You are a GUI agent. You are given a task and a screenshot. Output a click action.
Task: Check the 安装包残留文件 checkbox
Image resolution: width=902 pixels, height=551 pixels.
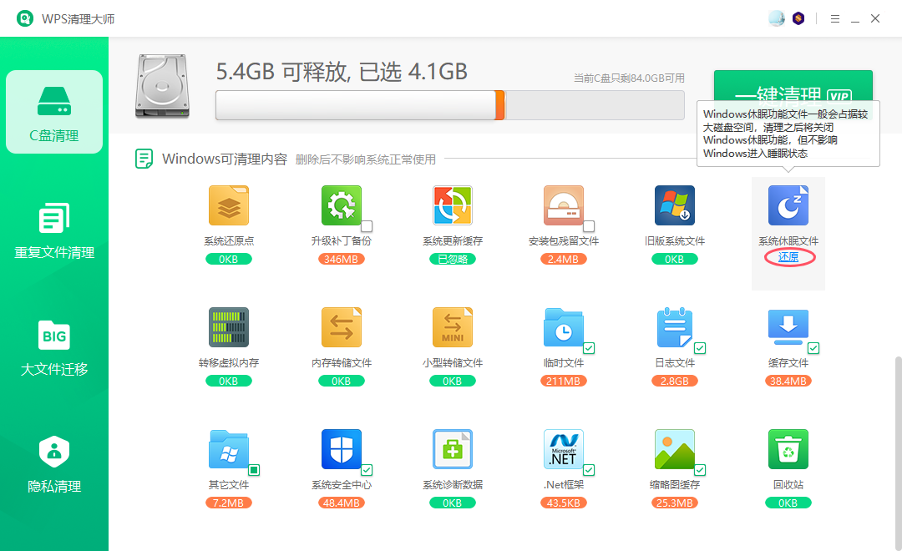[589, 226]
